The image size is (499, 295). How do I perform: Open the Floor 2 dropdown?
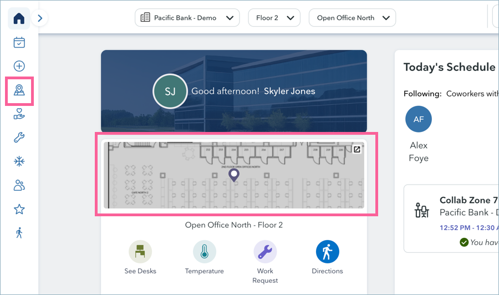274,18
